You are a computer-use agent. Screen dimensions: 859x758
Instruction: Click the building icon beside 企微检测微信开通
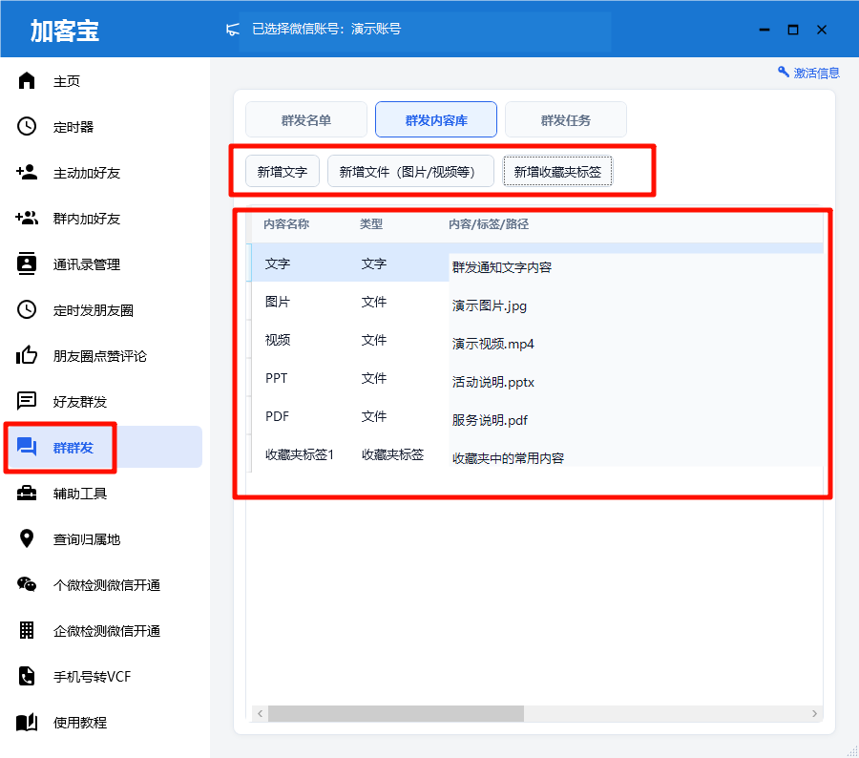pyautogui.click(x=27, y=630)
